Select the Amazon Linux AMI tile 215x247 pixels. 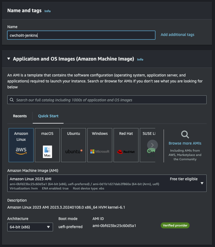pos(21,145)
